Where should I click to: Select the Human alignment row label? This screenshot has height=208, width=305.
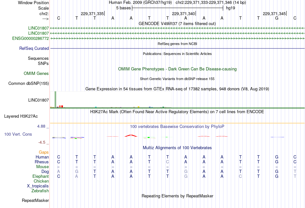coord(42,157)
